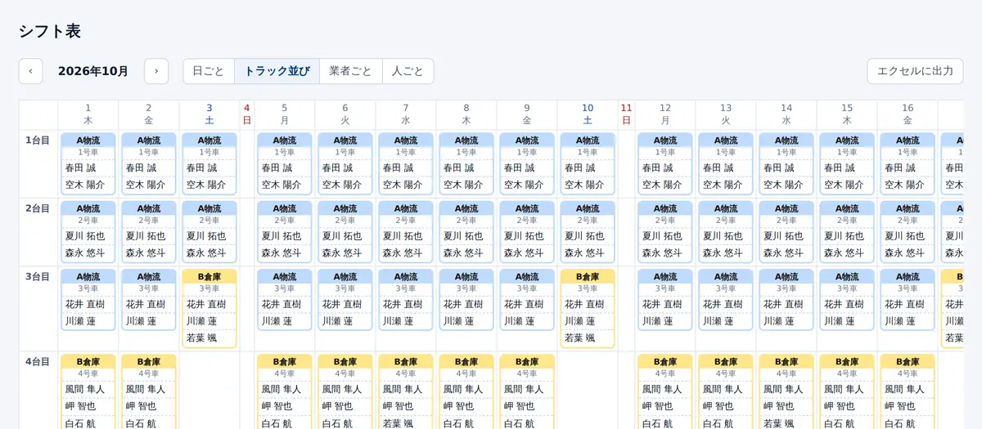Image resolution: width=982 pixels, height=429 pixels.
Task: Click 若葉 颯 in day 10's 3号車 card
Action: [580, 338]
